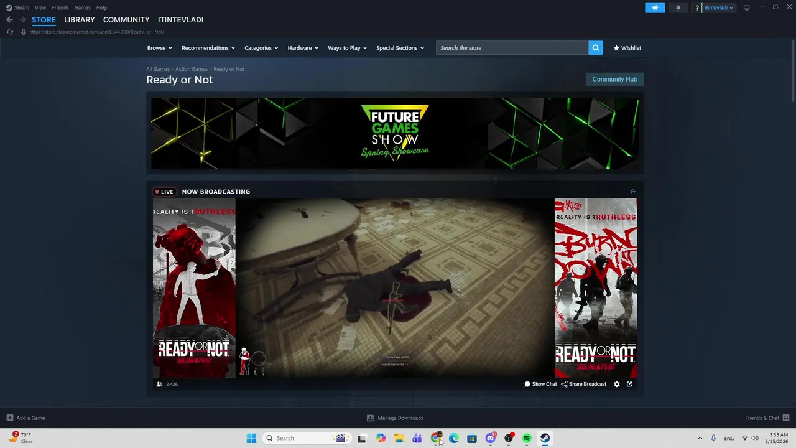This screenshot has height=448, width=796.
Task: Click the Ready or Not breadcrumb
Action: (229, 69)
